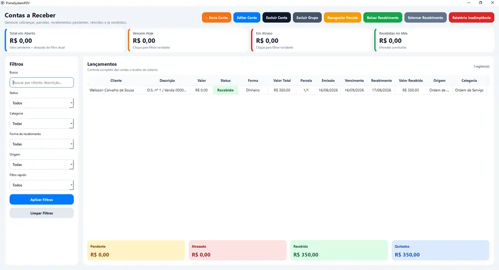
Task: Click the Atrasado total box
Action: click(x=237, y=250)
